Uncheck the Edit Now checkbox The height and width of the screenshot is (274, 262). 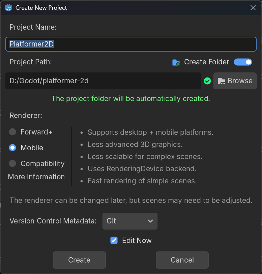(114, 240)
